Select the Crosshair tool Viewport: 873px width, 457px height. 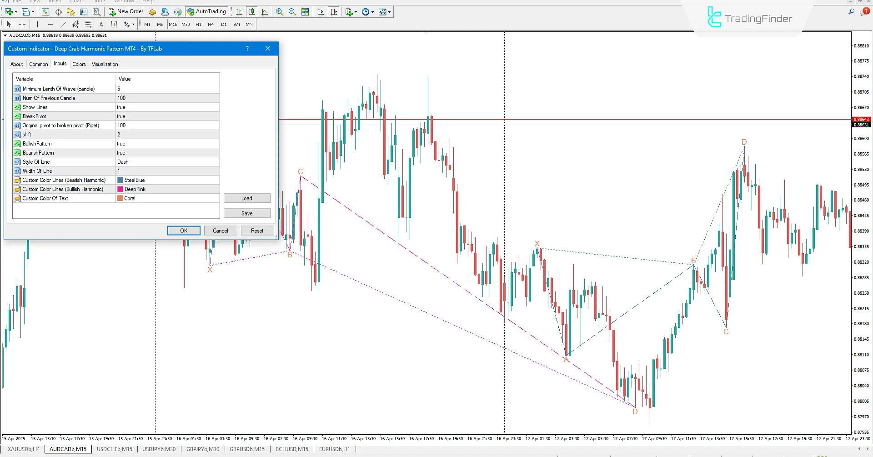[x=22, y=25]
